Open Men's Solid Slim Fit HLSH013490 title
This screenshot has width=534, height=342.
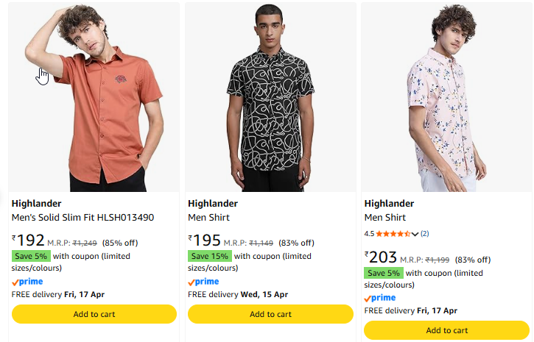82,218
